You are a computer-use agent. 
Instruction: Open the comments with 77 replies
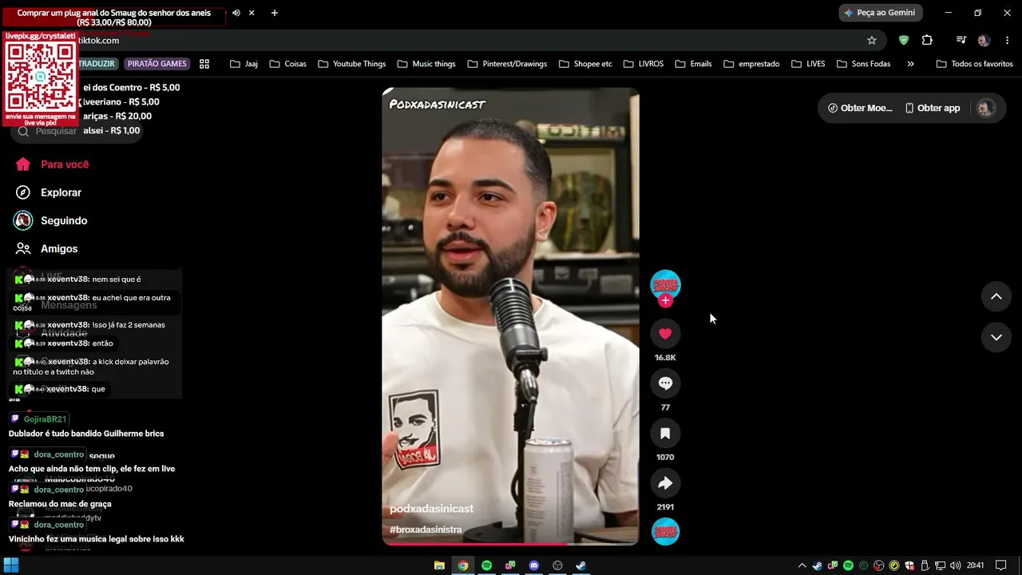click(x=665, y=383)
